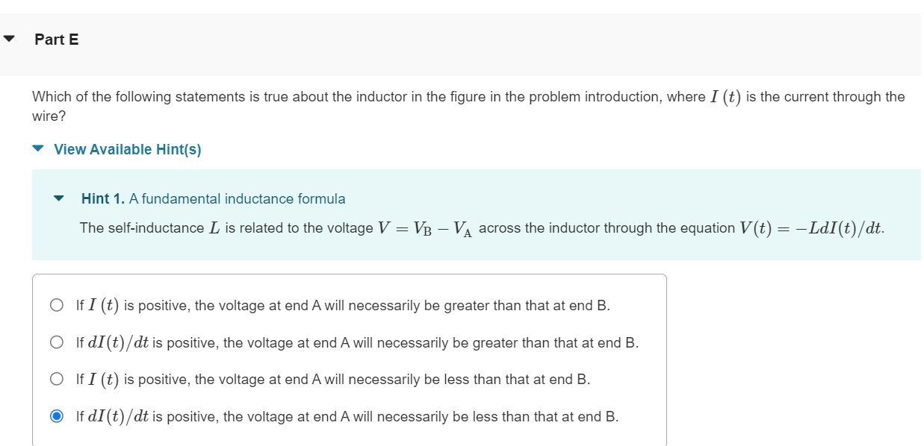Select the first answer option's radio button
The width and height of the screenshot is (924, 446).
(55, 304)
